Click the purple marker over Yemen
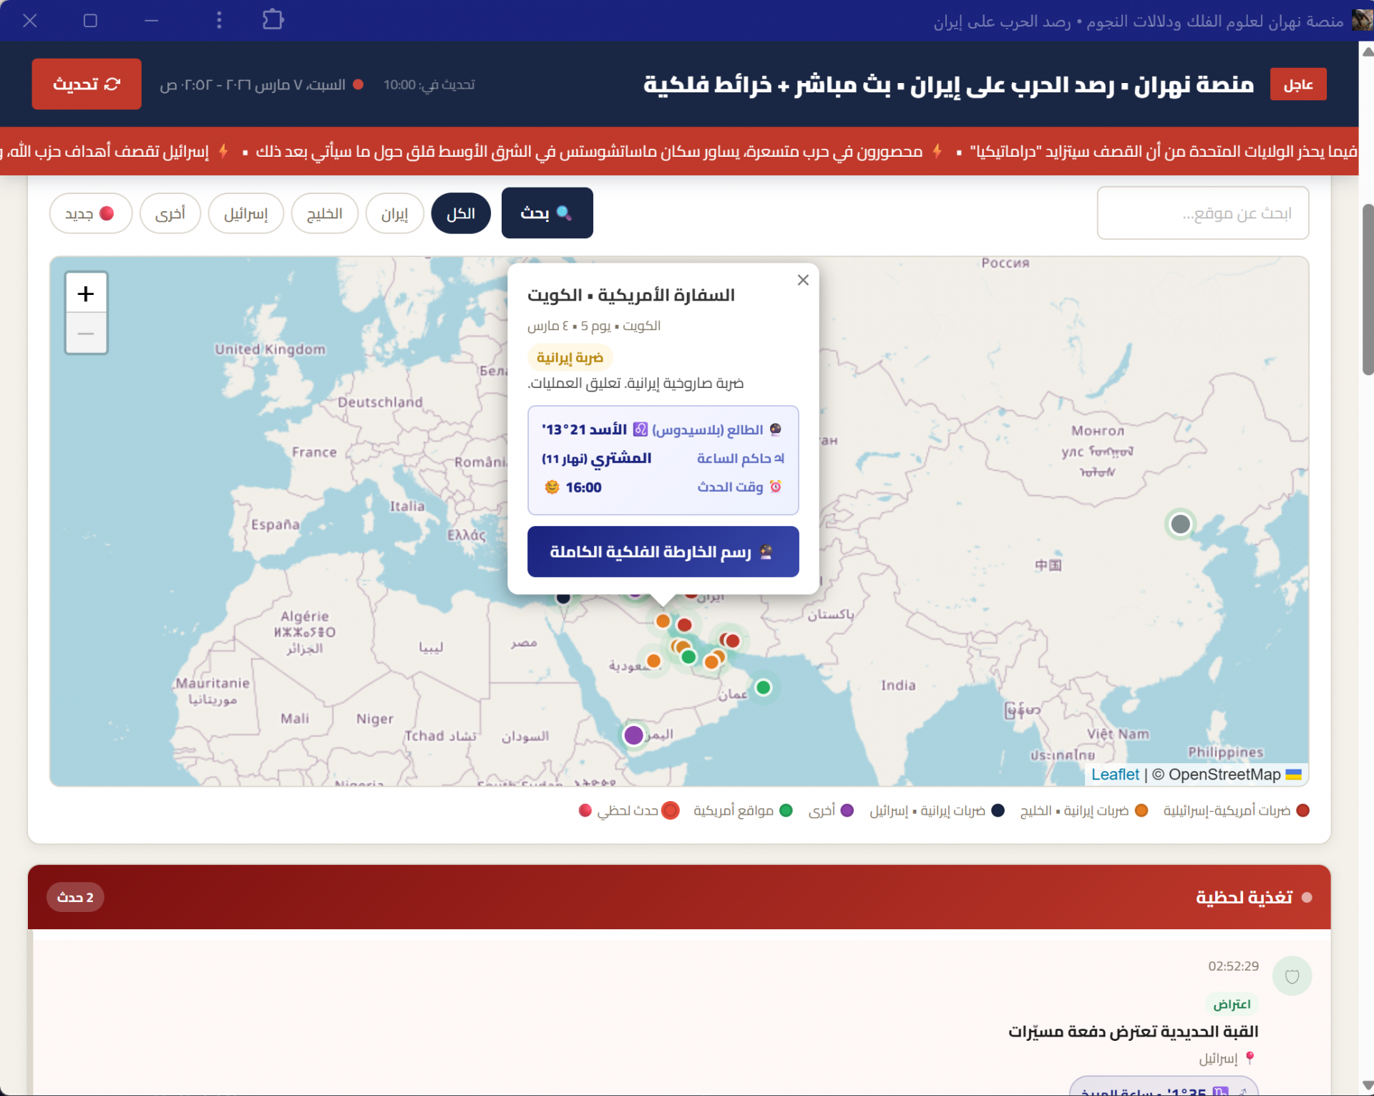1374x1096 pixels. click(633, 734)
